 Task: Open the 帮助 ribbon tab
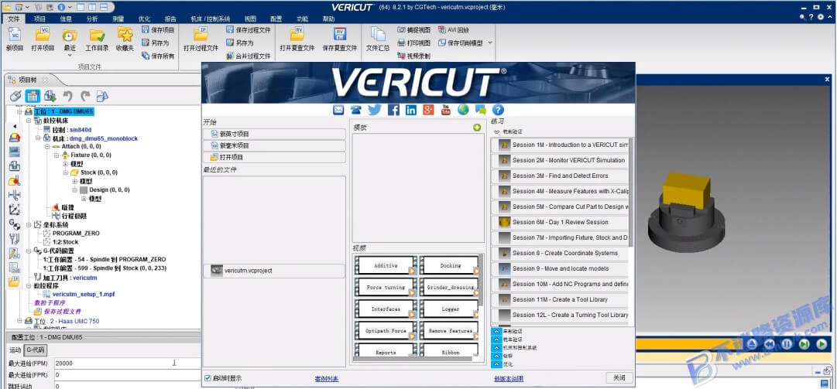coord(329,19)
